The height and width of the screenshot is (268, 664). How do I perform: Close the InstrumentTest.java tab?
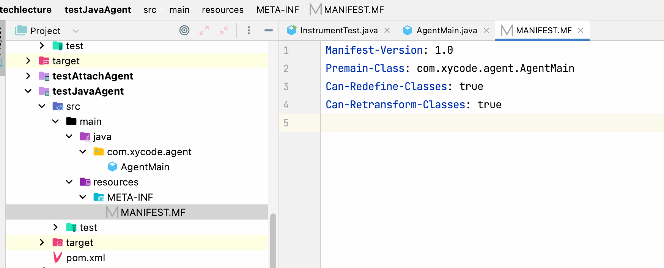[x=387, y=30]
